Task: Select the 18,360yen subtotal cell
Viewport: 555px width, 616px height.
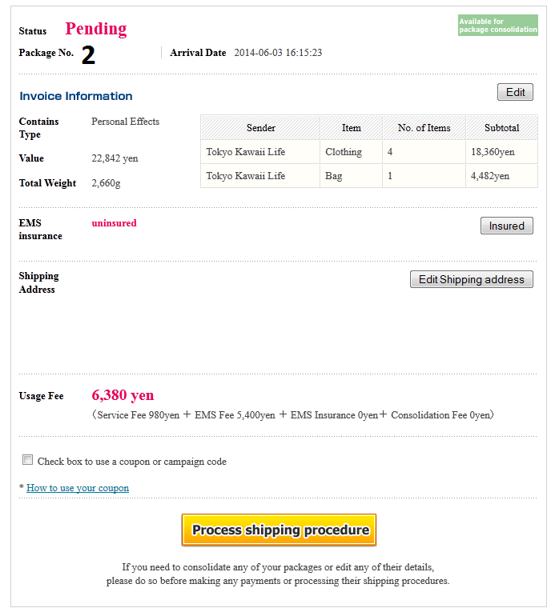Action: pos(493,152)
